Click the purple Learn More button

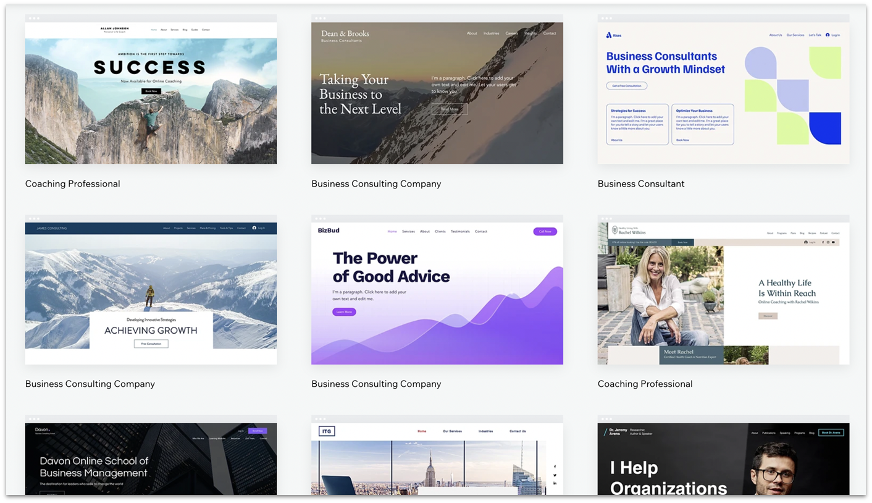point(344,312)
